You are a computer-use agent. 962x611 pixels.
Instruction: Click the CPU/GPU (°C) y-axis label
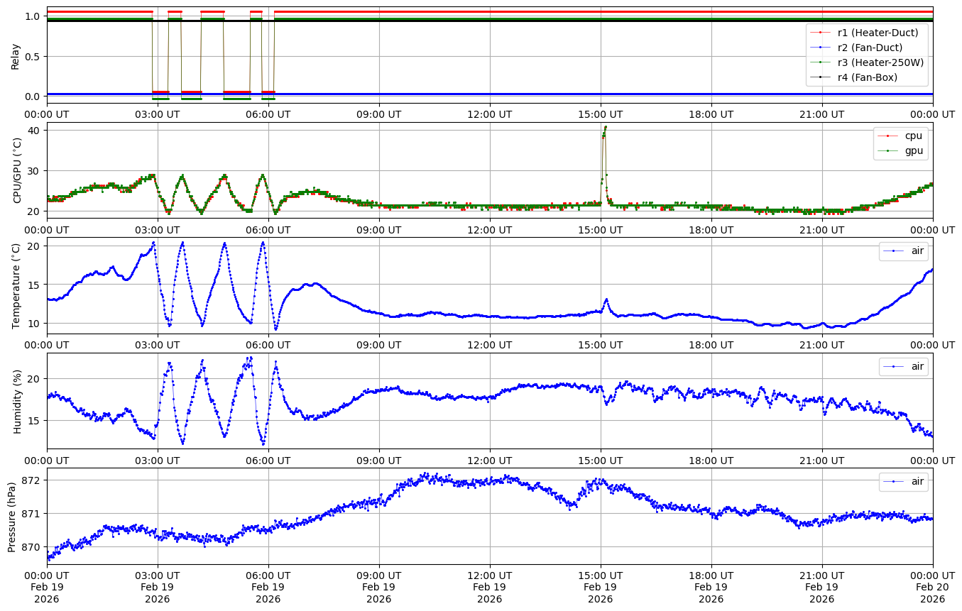coord(18,170)
